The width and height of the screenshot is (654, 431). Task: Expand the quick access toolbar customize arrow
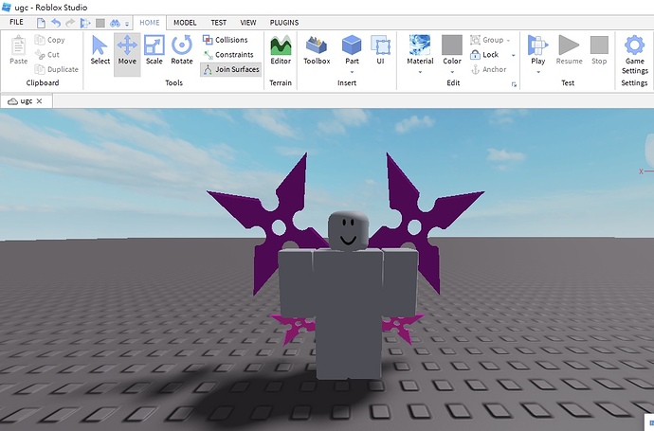(x=127, y=24)
